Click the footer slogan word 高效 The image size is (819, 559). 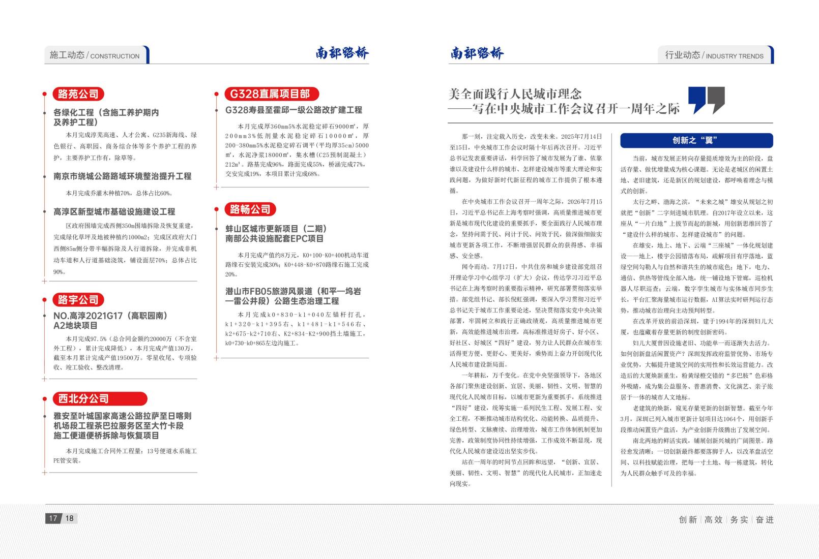[713, 519]
